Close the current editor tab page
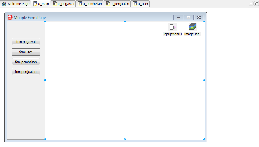 [x=256, y=3]
